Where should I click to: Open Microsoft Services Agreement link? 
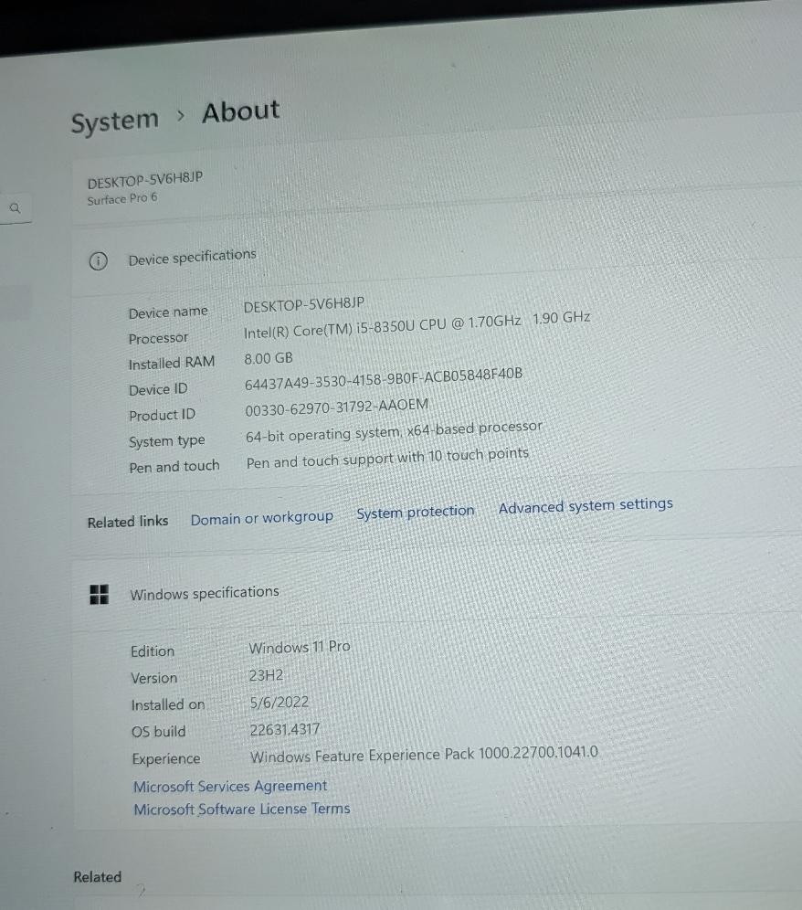pyautogui.click(x=230, y=786)
